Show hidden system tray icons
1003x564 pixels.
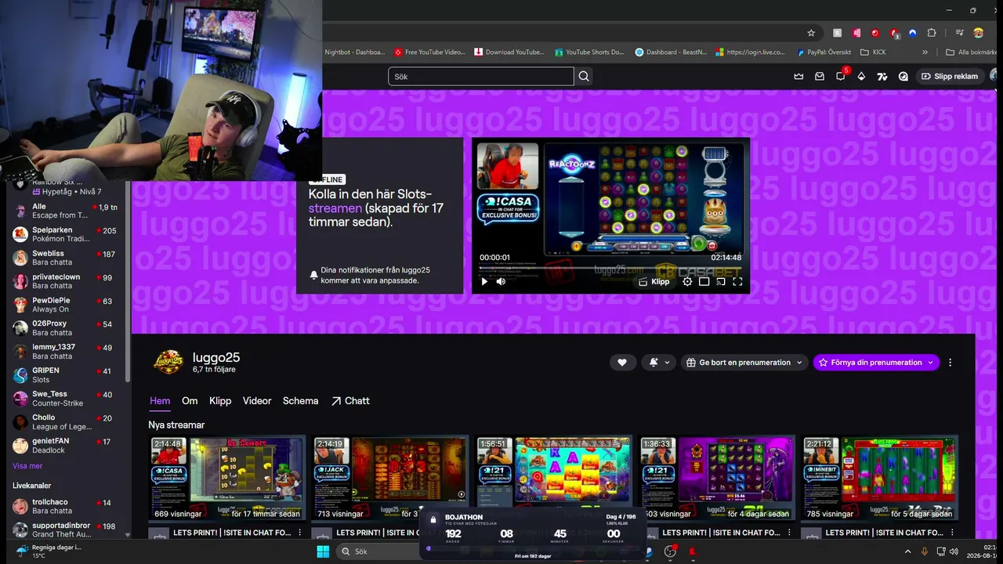[x=908, y=552]
